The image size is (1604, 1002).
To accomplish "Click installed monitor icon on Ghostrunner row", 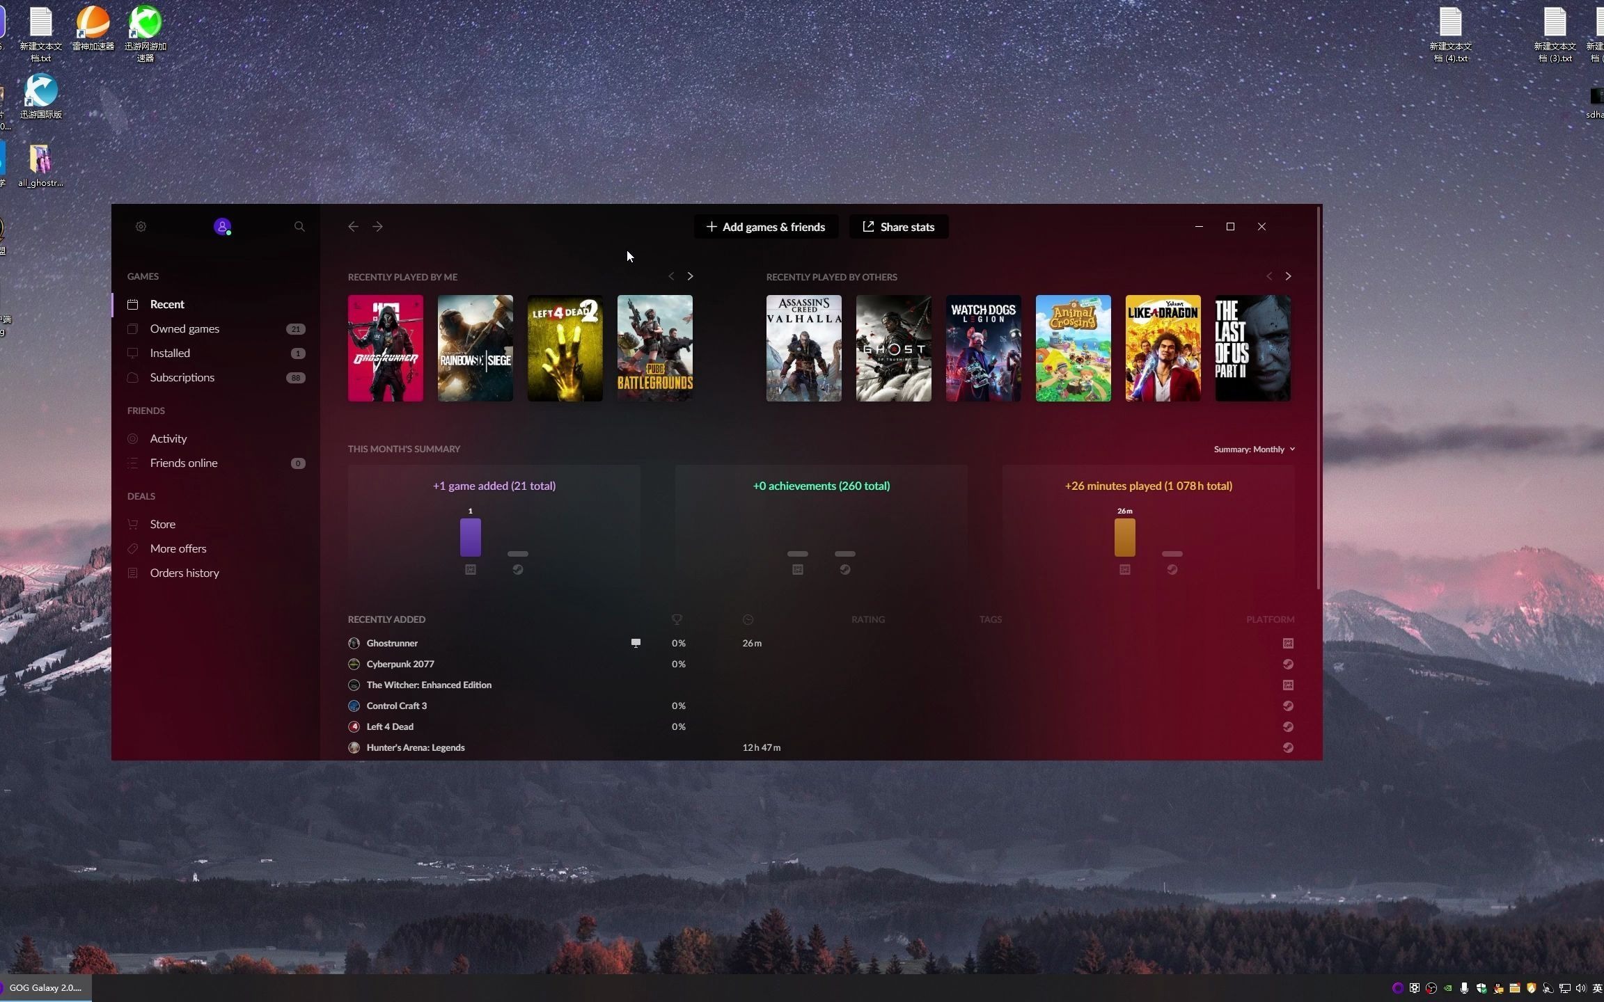I will coord(636,643).
